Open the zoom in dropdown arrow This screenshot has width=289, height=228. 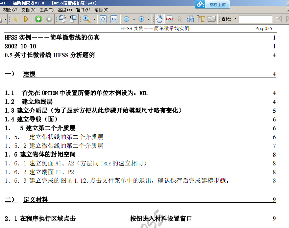(x=149, y=19)
